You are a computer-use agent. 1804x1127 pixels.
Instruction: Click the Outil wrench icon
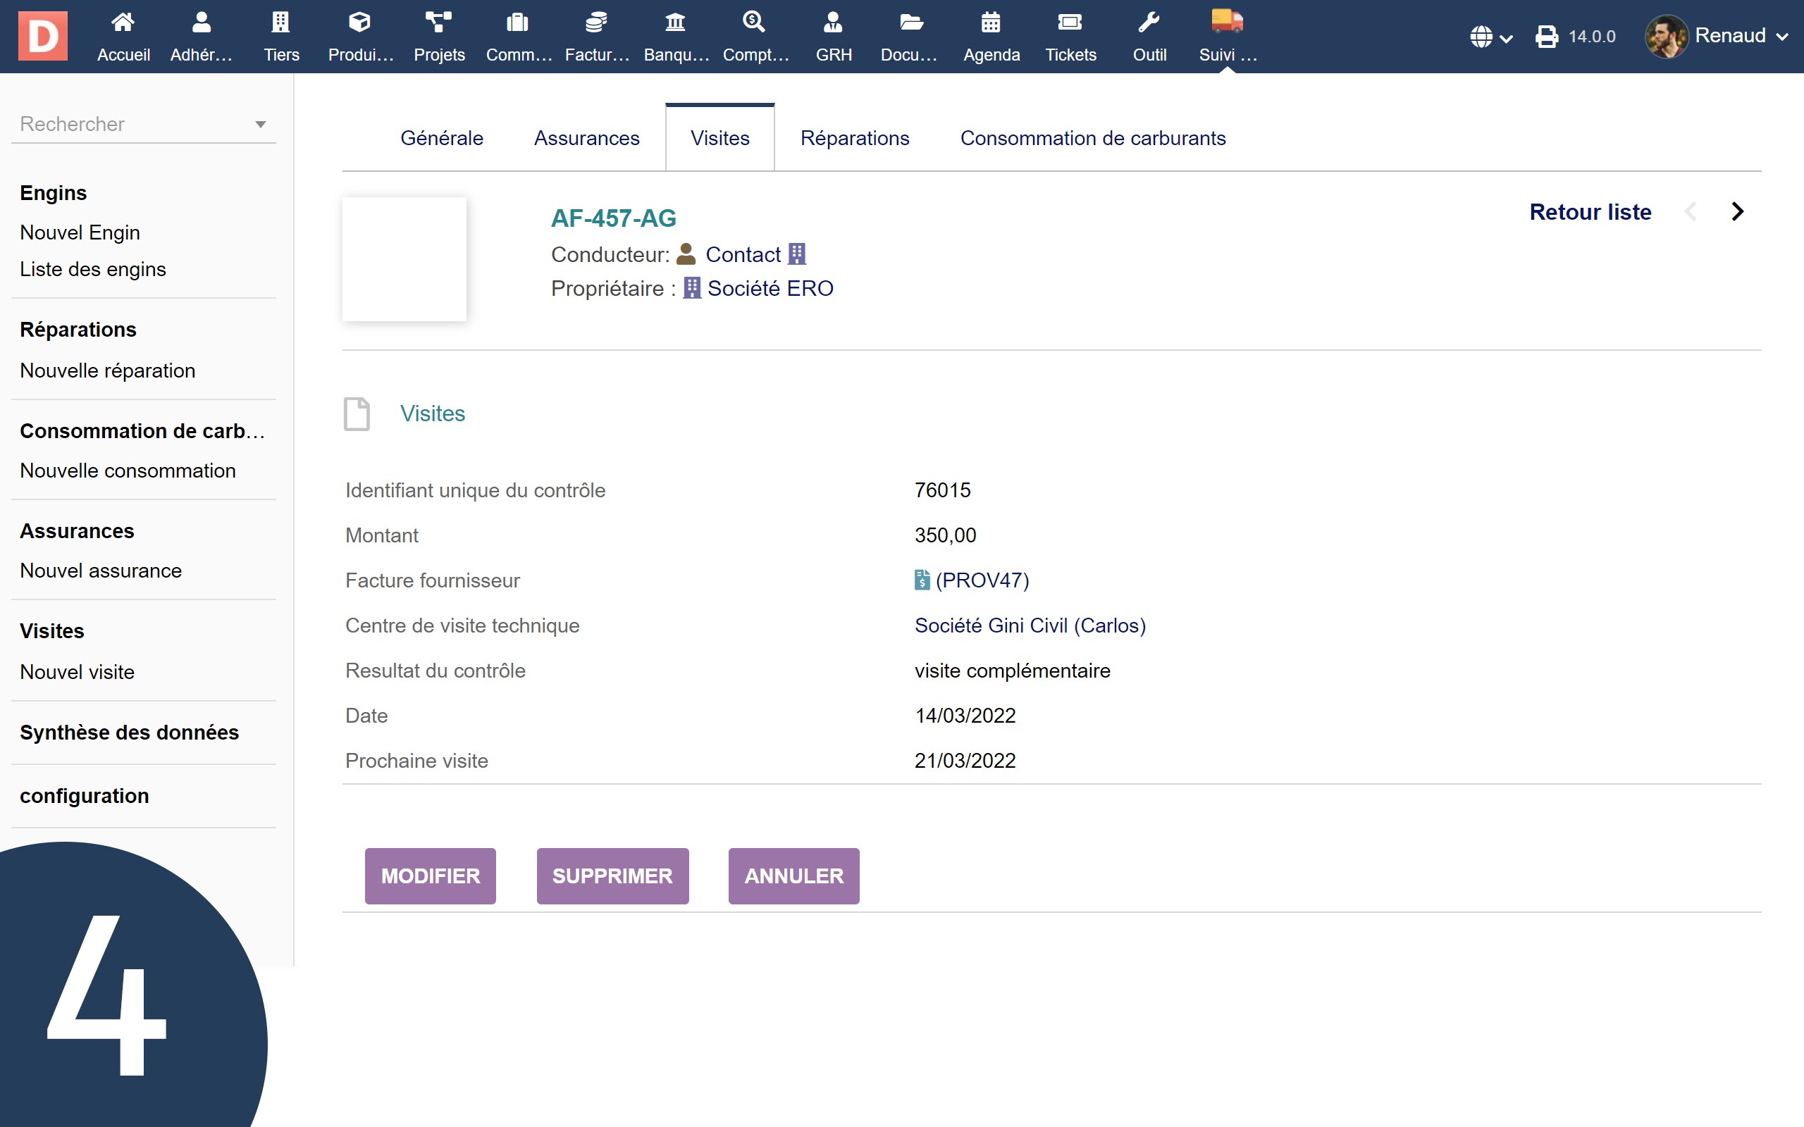tap(1149, 23)
